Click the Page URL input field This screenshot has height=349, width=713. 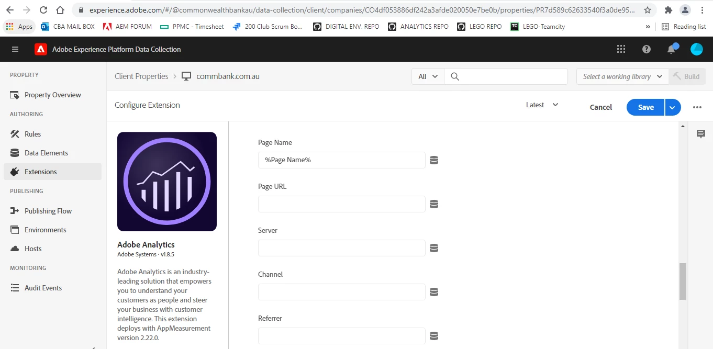[x=341, y=204]
